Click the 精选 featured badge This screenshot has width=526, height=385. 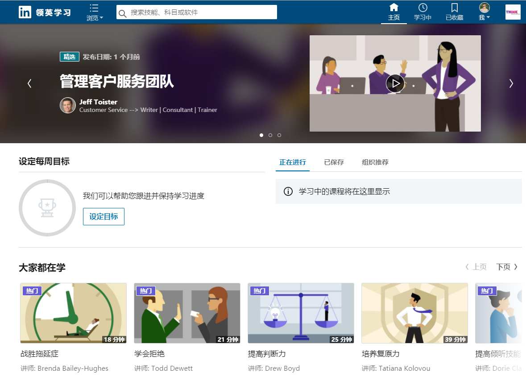tap(70, 57)
